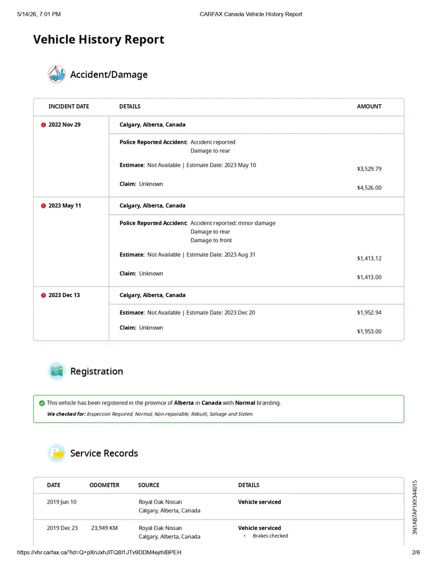Select the 2023 Dec 13 incident date
This screenshot has width=437, height=566.
click(x=64, y=295)
